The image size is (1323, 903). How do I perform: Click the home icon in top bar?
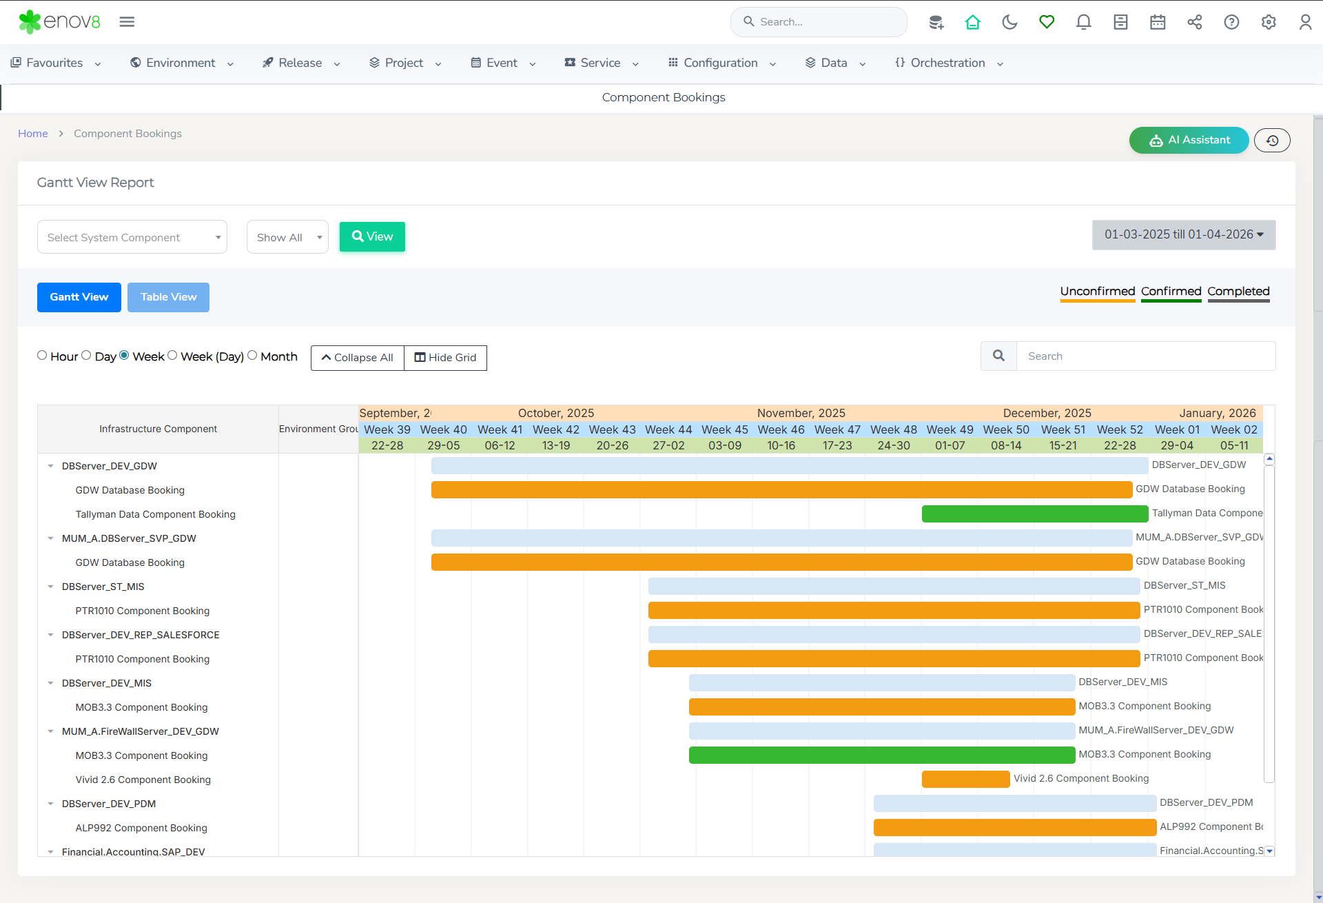(972, 22)
